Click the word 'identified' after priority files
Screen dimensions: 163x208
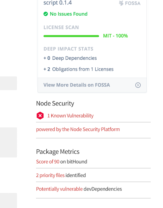76,175
